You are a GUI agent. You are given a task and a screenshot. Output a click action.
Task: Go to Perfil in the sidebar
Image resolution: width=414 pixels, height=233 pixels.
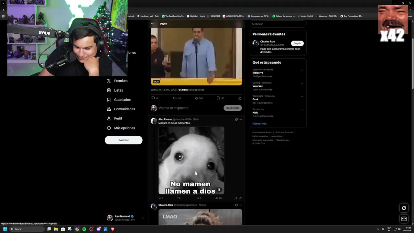[x=114, y=118]
